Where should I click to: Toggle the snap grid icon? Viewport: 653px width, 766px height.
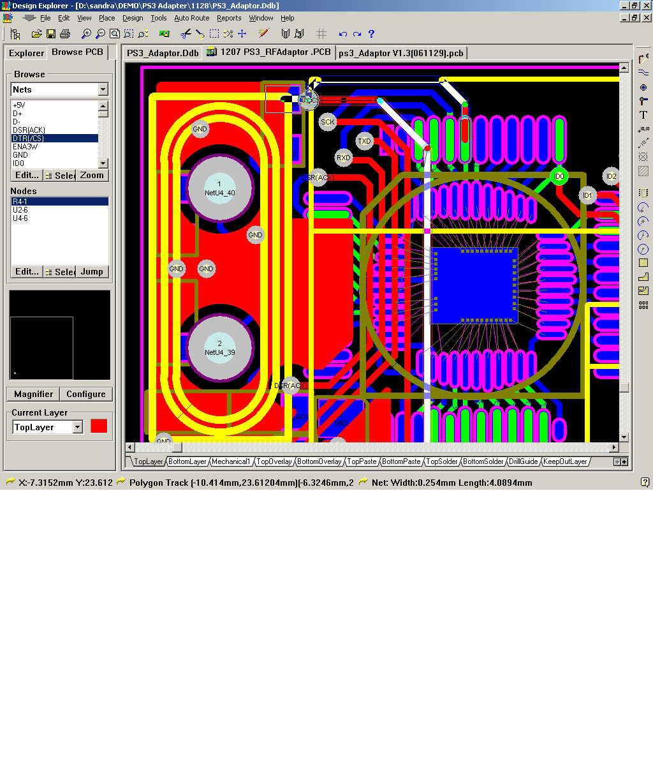(321, 34)
